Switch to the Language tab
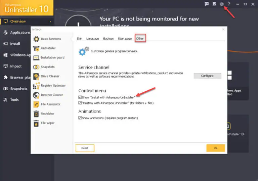Screen dimensions: 258x181 92,39
